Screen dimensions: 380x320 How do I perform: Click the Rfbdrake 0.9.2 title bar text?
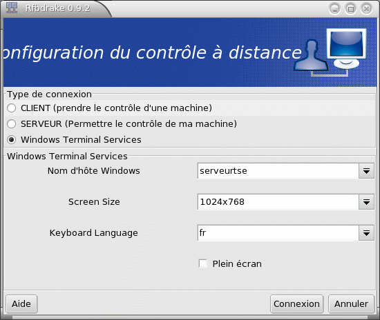pos(57,8)
